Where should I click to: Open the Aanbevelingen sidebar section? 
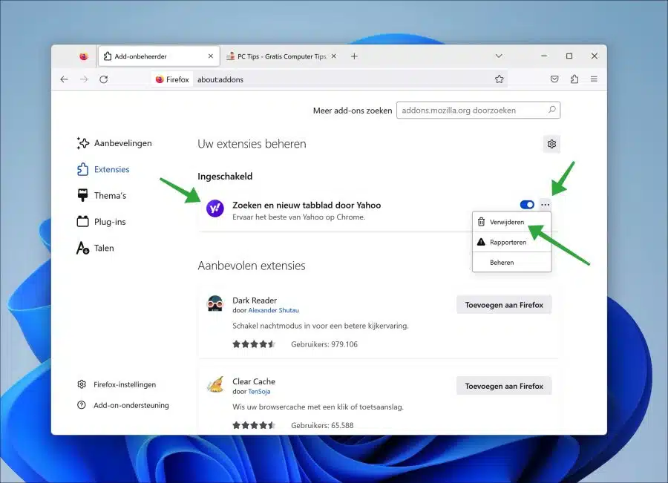pyautogui.click(x=114, y=143)
